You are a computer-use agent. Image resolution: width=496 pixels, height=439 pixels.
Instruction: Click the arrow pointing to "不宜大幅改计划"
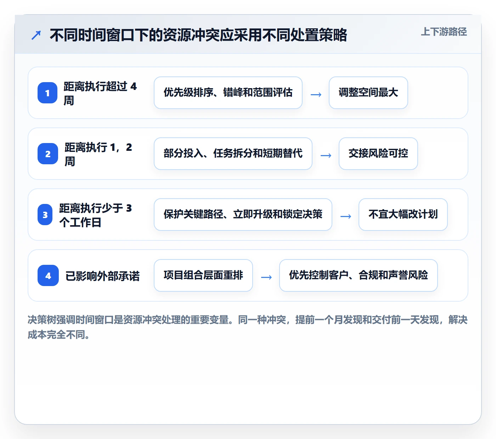pyautogui.click(x=345, y=216)
